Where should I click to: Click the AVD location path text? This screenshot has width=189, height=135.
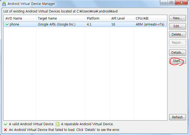[x=97, y=11]
